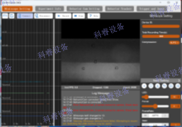Click the save icon in the toolbar
The image size is (182, 127).
[x=12, y=16]
